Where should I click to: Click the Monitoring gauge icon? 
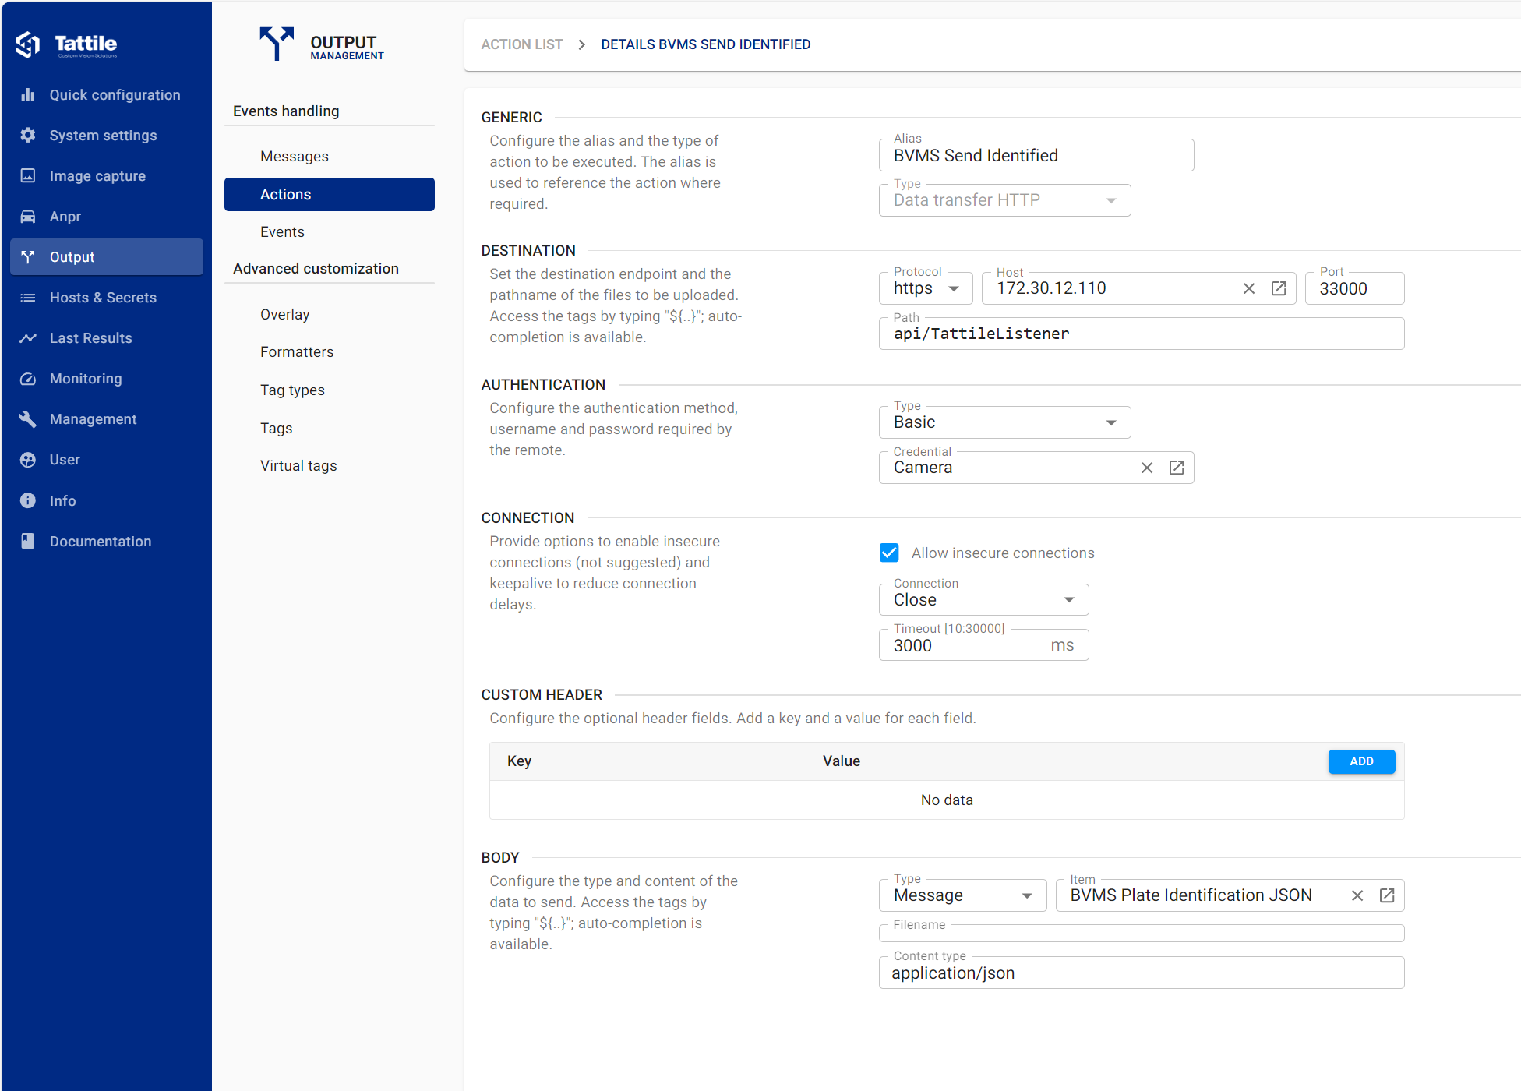pos(28,379)
